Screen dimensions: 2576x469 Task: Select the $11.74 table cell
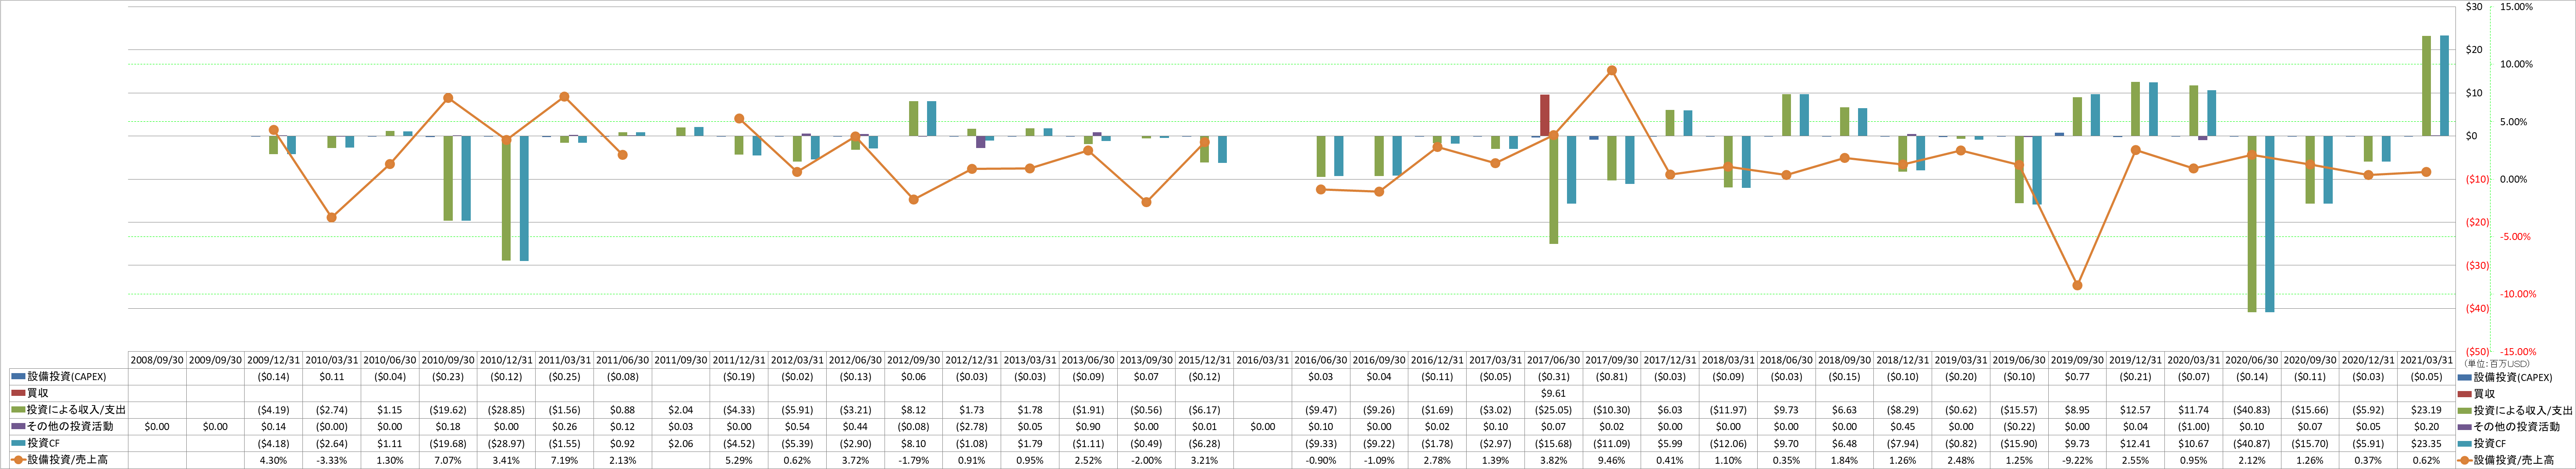[x=2193, y=410]
